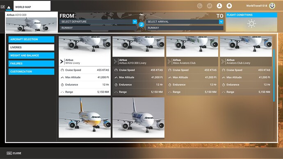Select the Aviators Club Livery thumbnail

246,46
